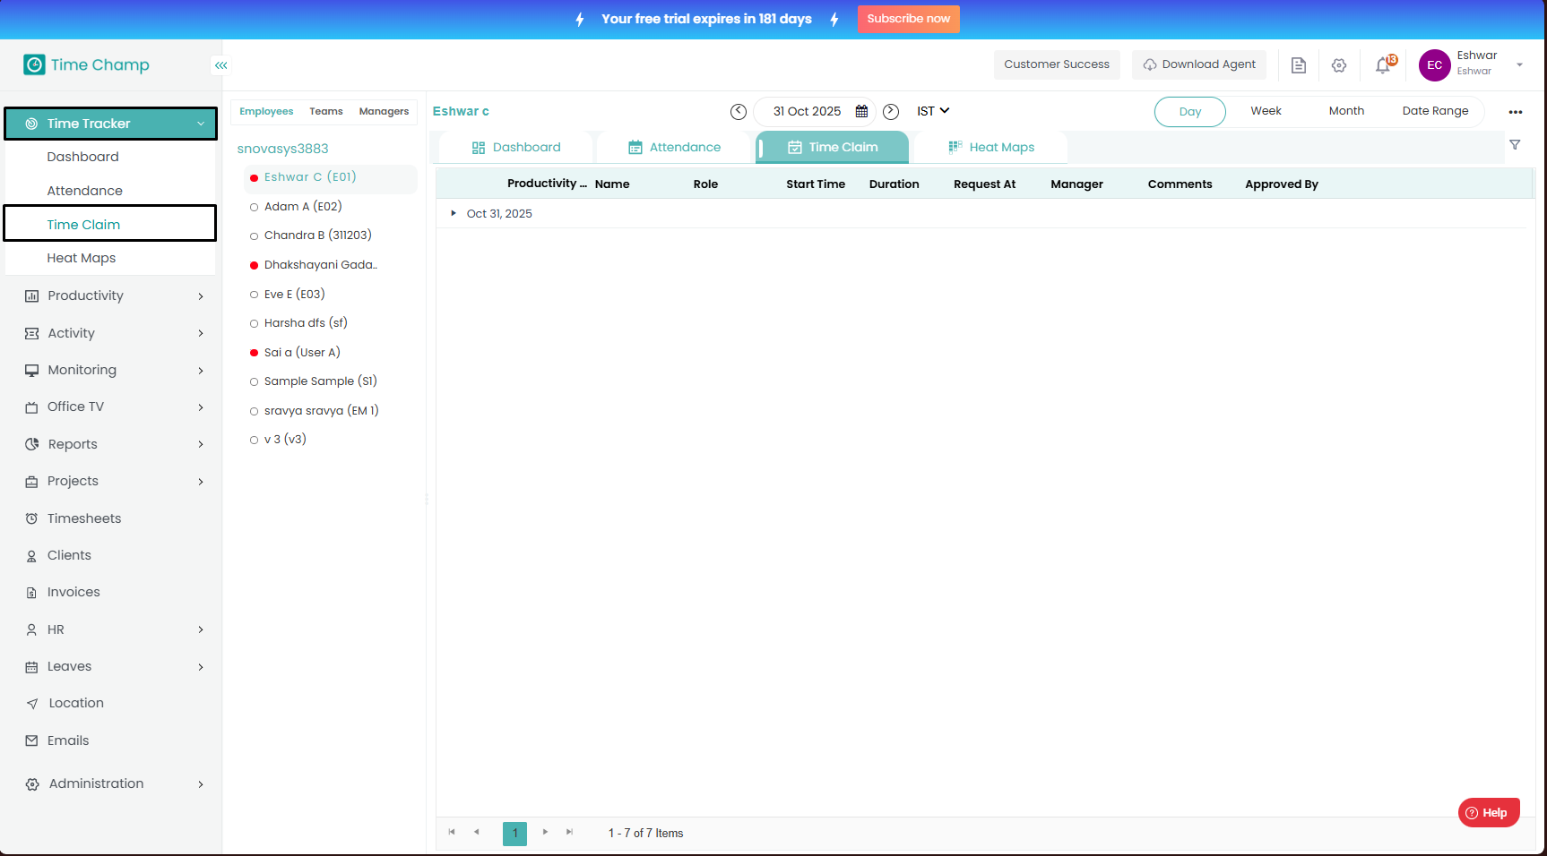This screenshot has height=856, width=1547.
Task: Click the Projects briefcase icon
Action: tap(31, 482)
